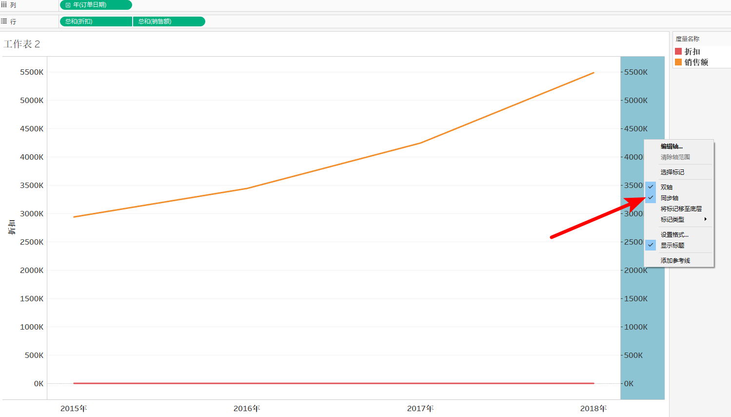Select the 折扣 legend label
Image resolution: width=731 pixels, height=417 pixels.
692,51
